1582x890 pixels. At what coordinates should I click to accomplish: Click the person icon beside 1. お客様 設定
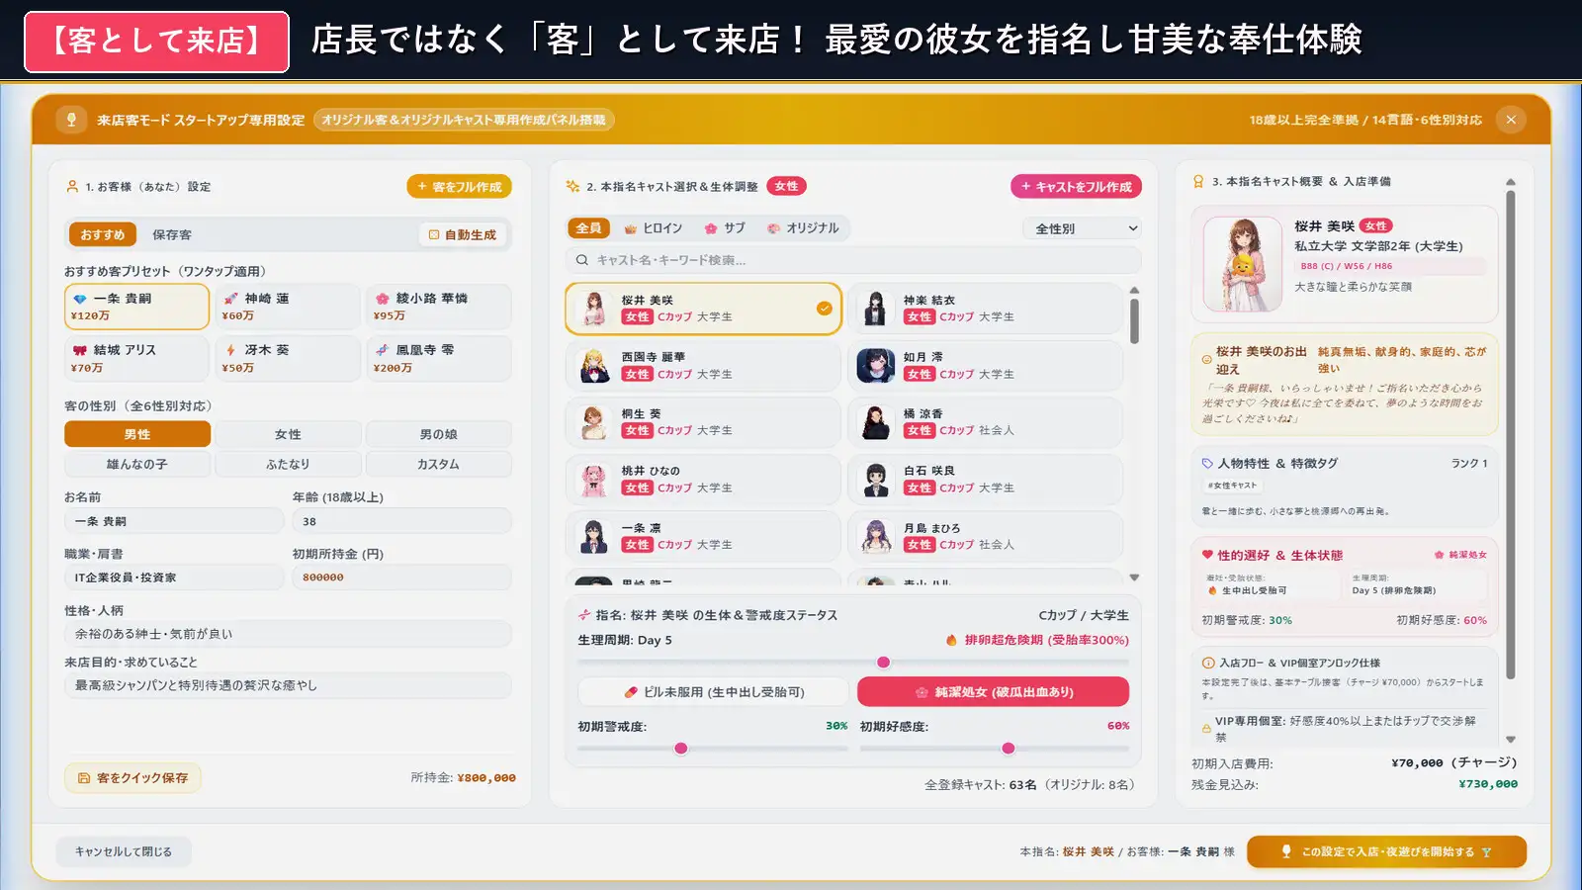pyautogui.click(x=72, y=186)
